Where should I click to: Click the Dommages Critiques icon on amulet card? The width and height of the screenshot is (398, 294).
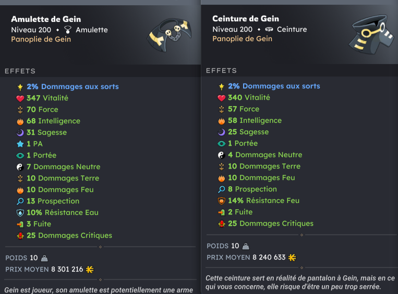(x=20, y=235)
